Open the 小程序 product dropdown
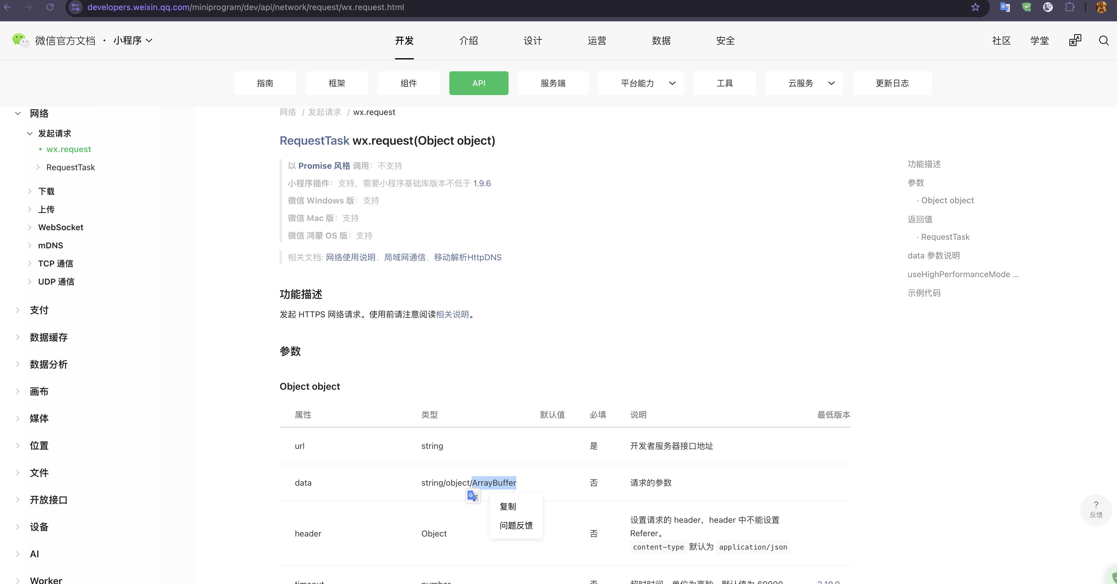This screenshot has height=584, width=1117. click(133, 40)
